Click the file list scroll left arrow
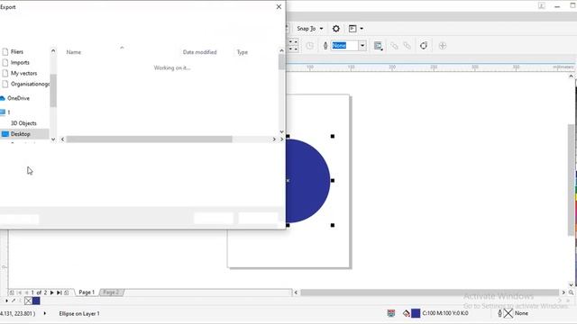Screen dimensions: 577x324 (62, 139)
